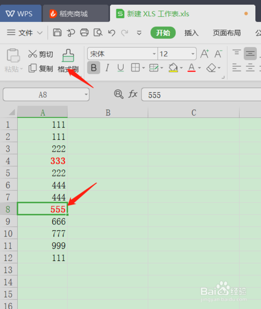Expand the 宋体 font name dropdown
Image resolution: width=261 pixels, height=309 pixels.
click(154, 54)
